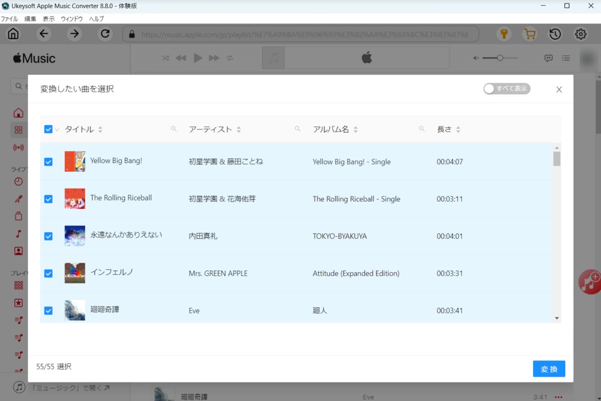The image size is (601, 401).
Task: Open the Apple Music sidebar home icon
Action: click(18, 113)
